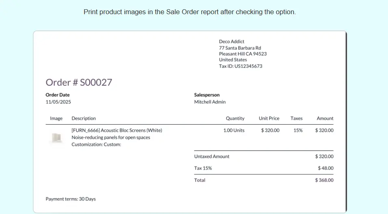Click the Untaxed Amount label
This screenshot has height=214, width=388.
tap(212, 157)
